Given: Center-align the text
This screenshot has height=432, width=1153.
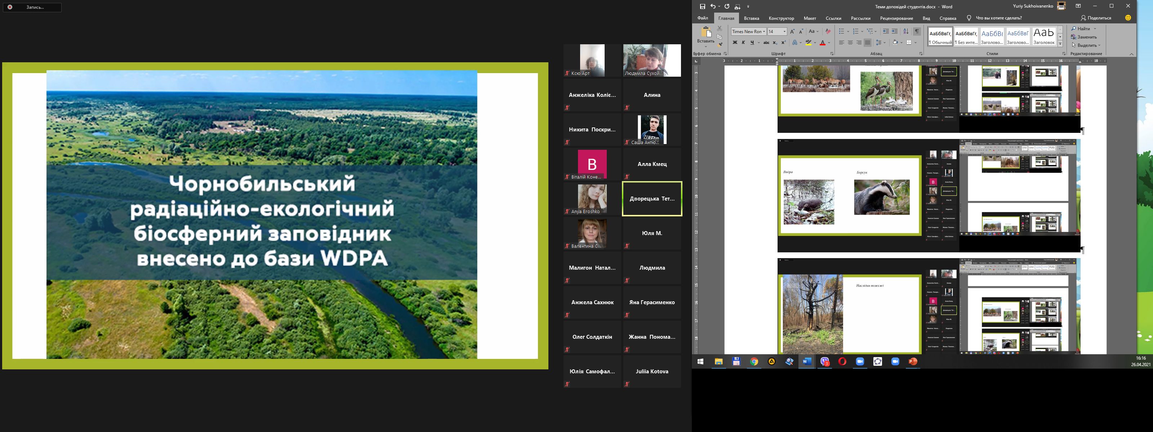Looking at the screenshot, I should click(x=850, y=42).
